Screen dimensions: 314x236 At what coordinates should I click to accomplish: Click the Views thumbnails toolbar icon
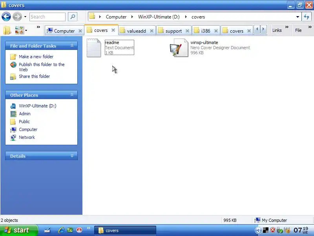pos(19,30)
